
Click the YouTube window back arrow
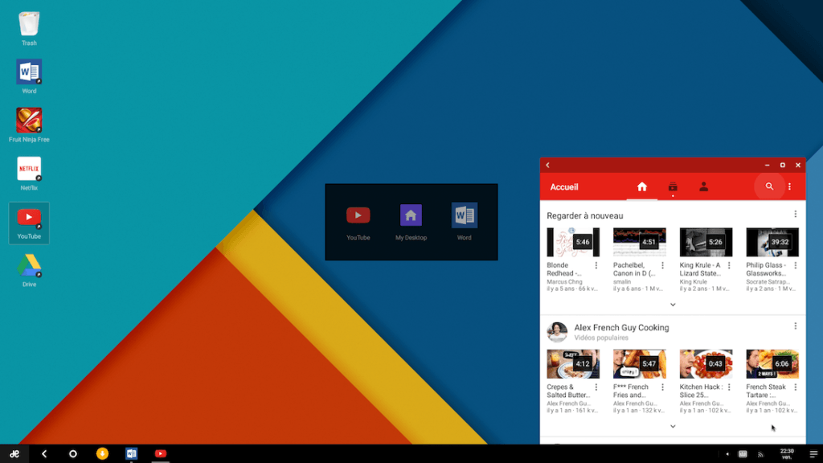click(547, 165)
